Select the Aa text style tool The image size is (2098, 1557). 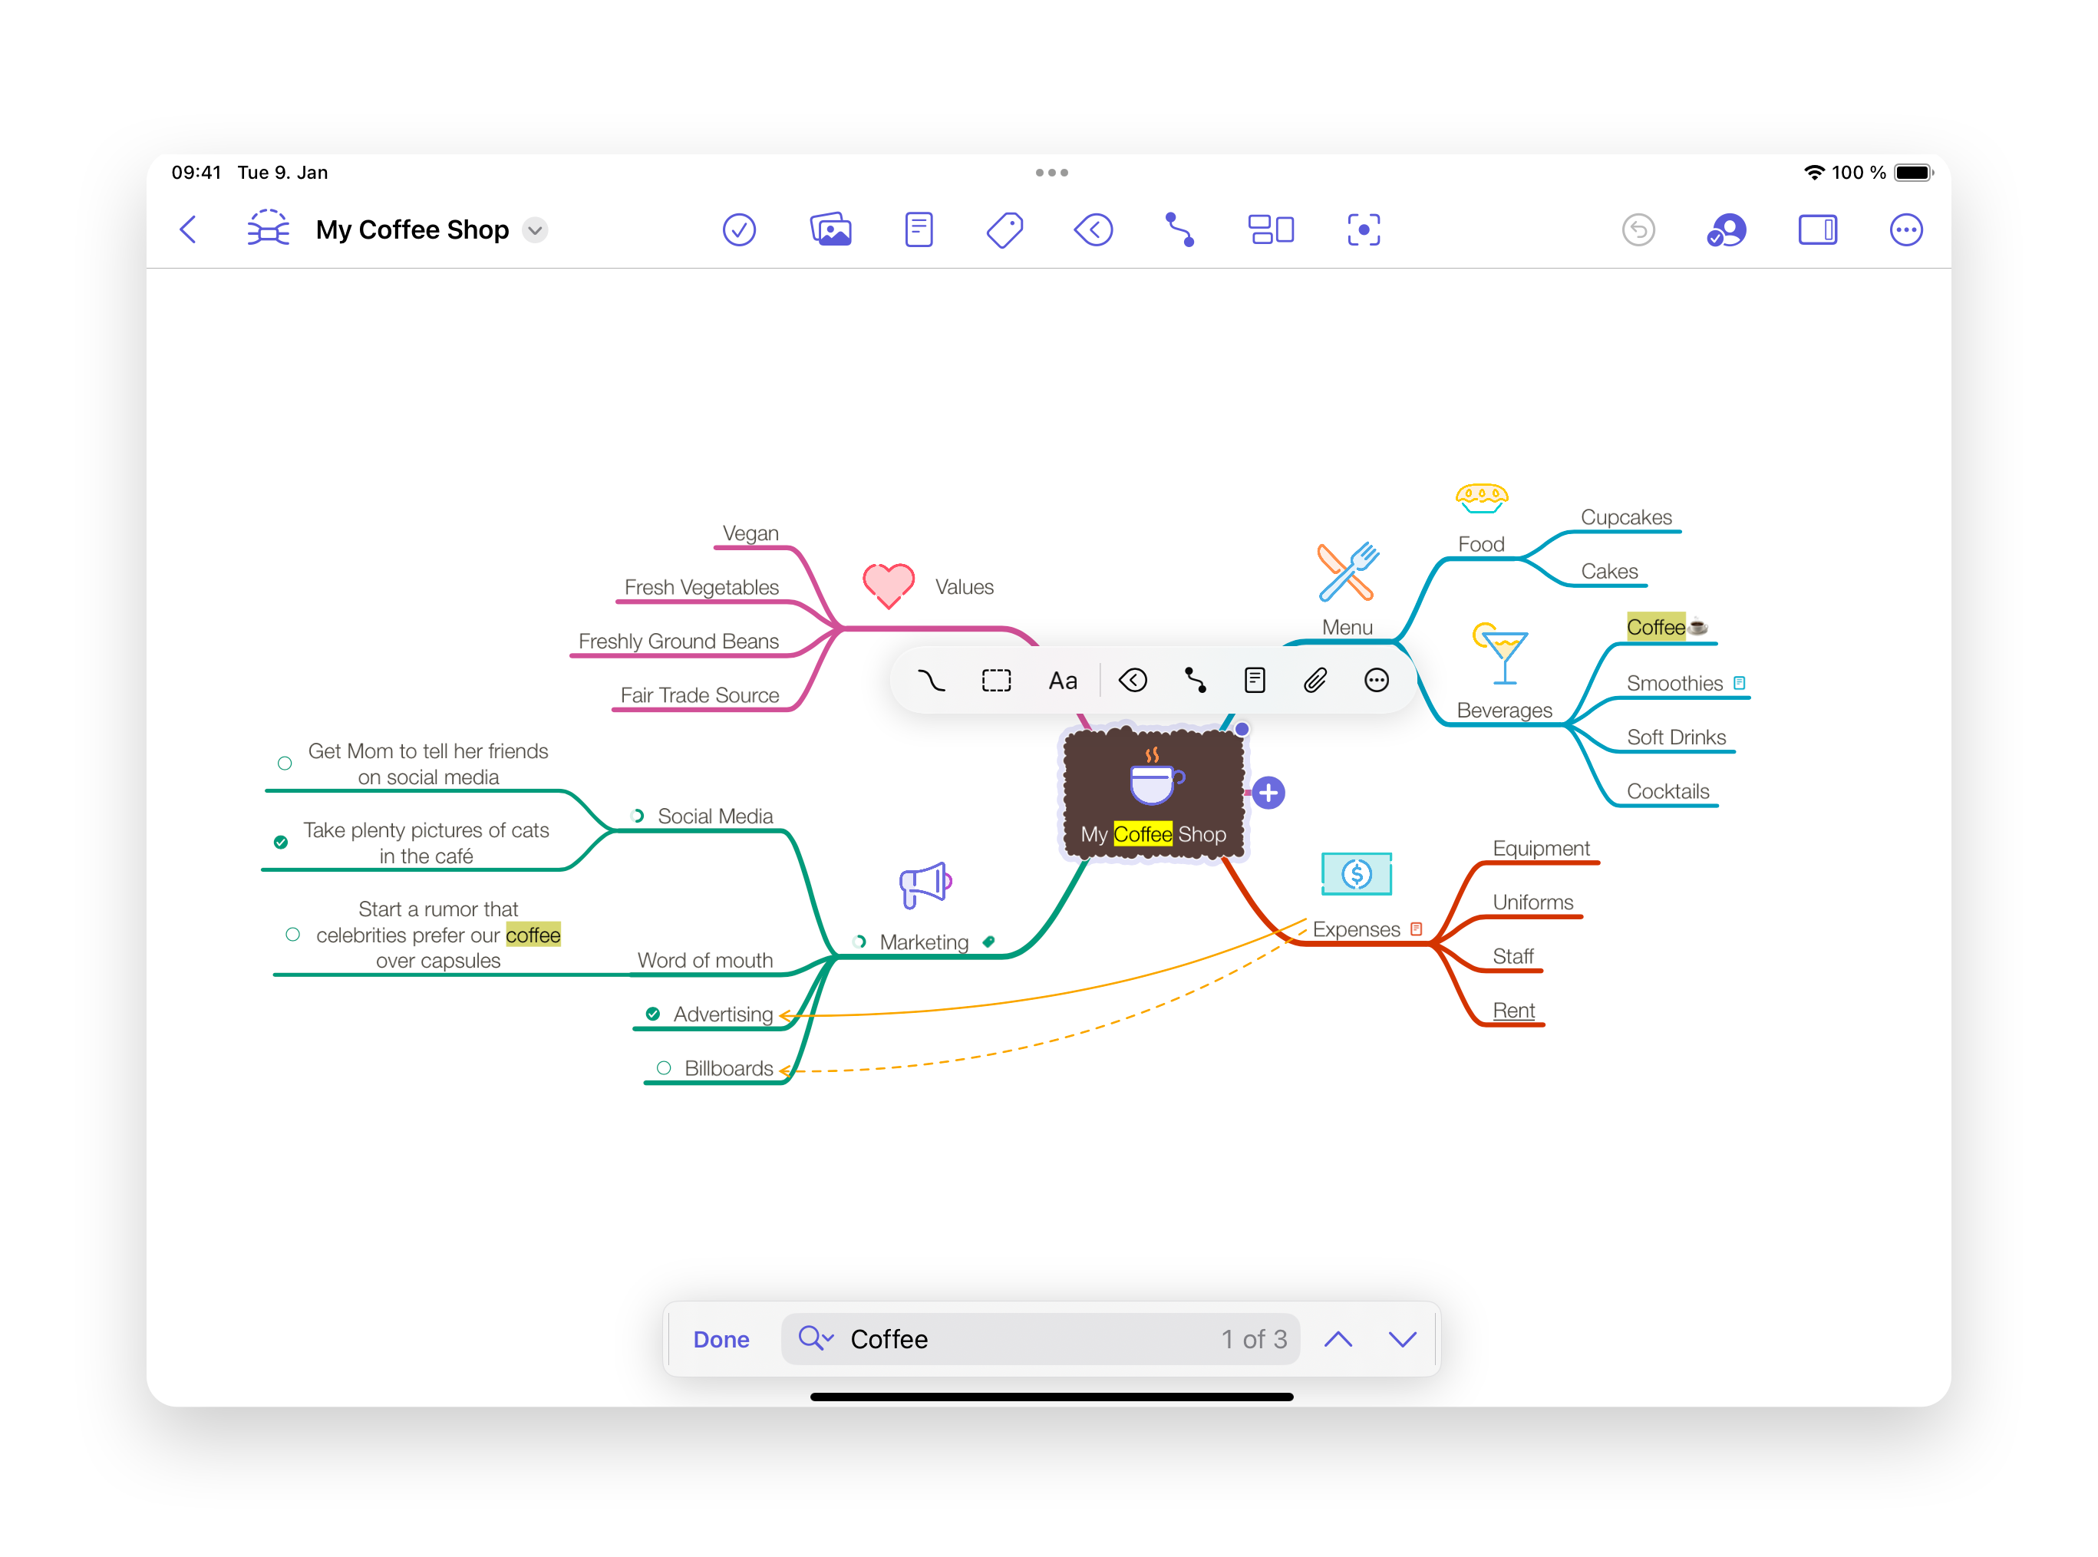click(1062, 680)
